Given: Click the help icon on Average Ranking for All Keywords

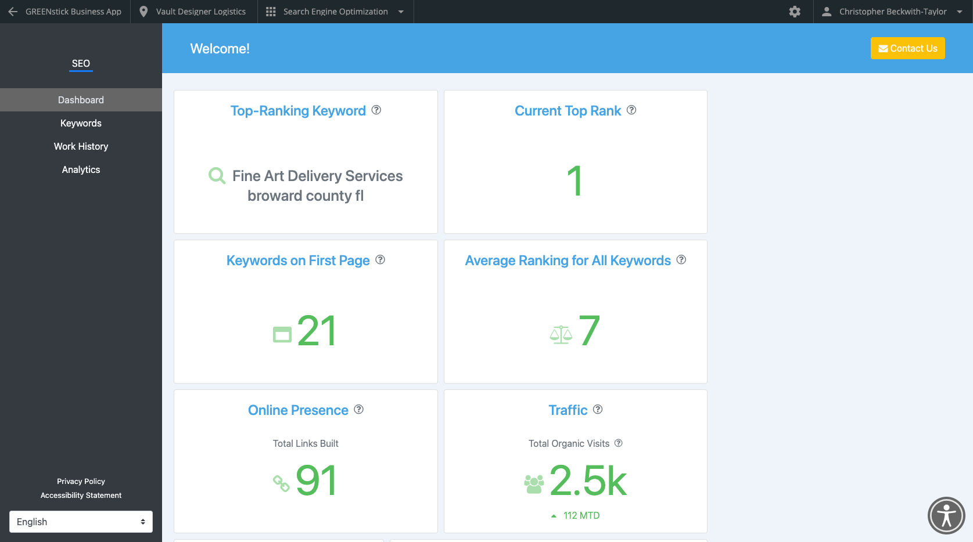Looking at the screenshot, I should pyautogui.click(x=681, y=259).
